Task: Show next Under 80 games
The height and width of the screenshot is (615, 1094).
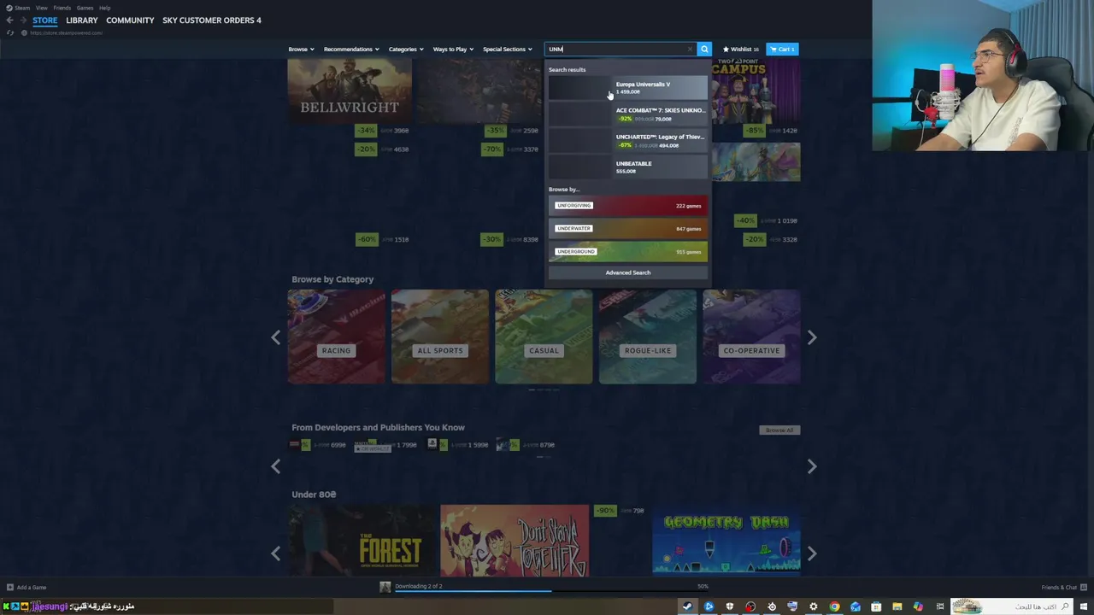Action: pos(812,553)
